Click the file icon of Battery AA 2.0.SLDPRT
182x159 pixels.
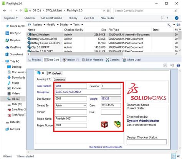tap(29, 38)
